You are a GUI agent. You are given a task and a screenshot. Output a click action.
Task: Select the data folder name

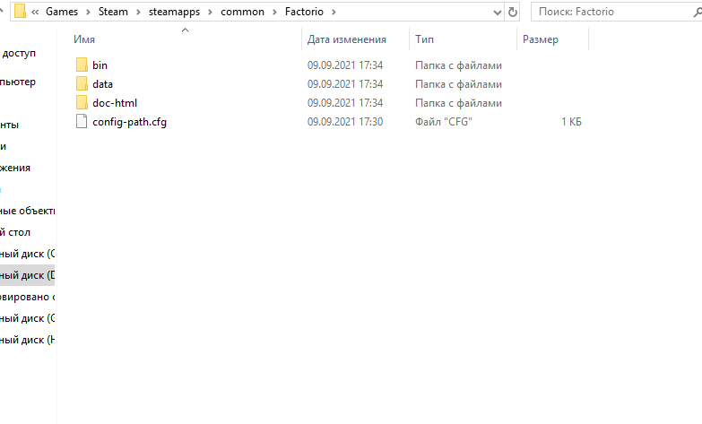(102, 84)
